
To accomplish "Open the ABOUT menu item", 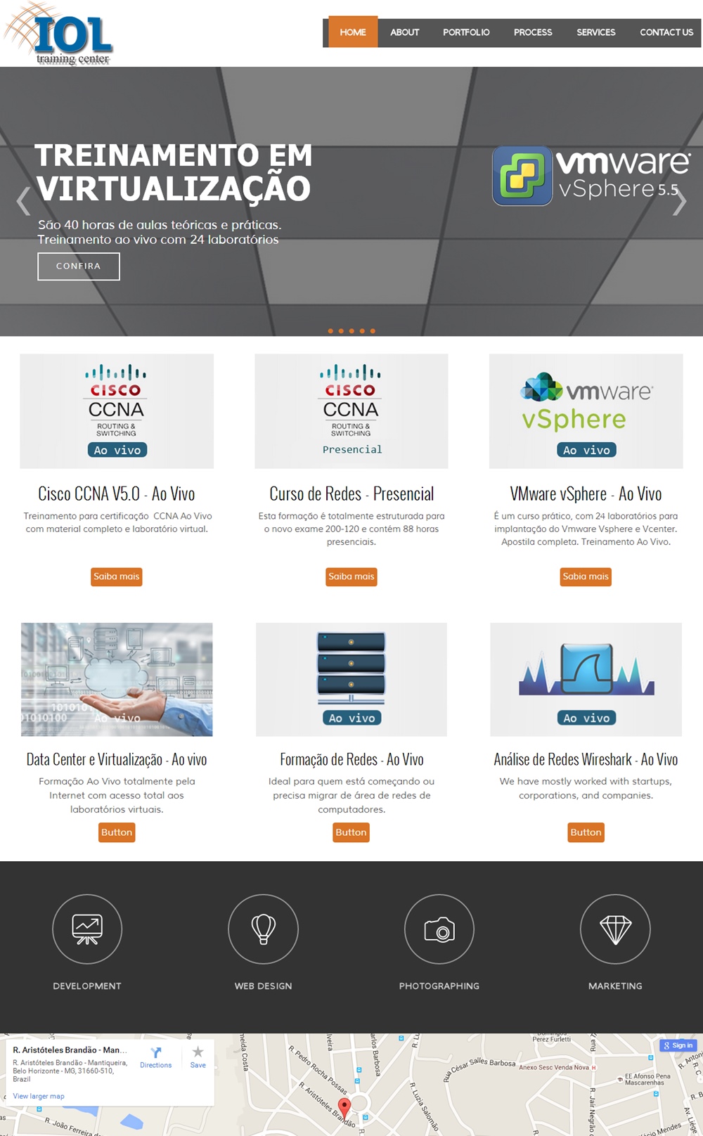I will [405, 32].
